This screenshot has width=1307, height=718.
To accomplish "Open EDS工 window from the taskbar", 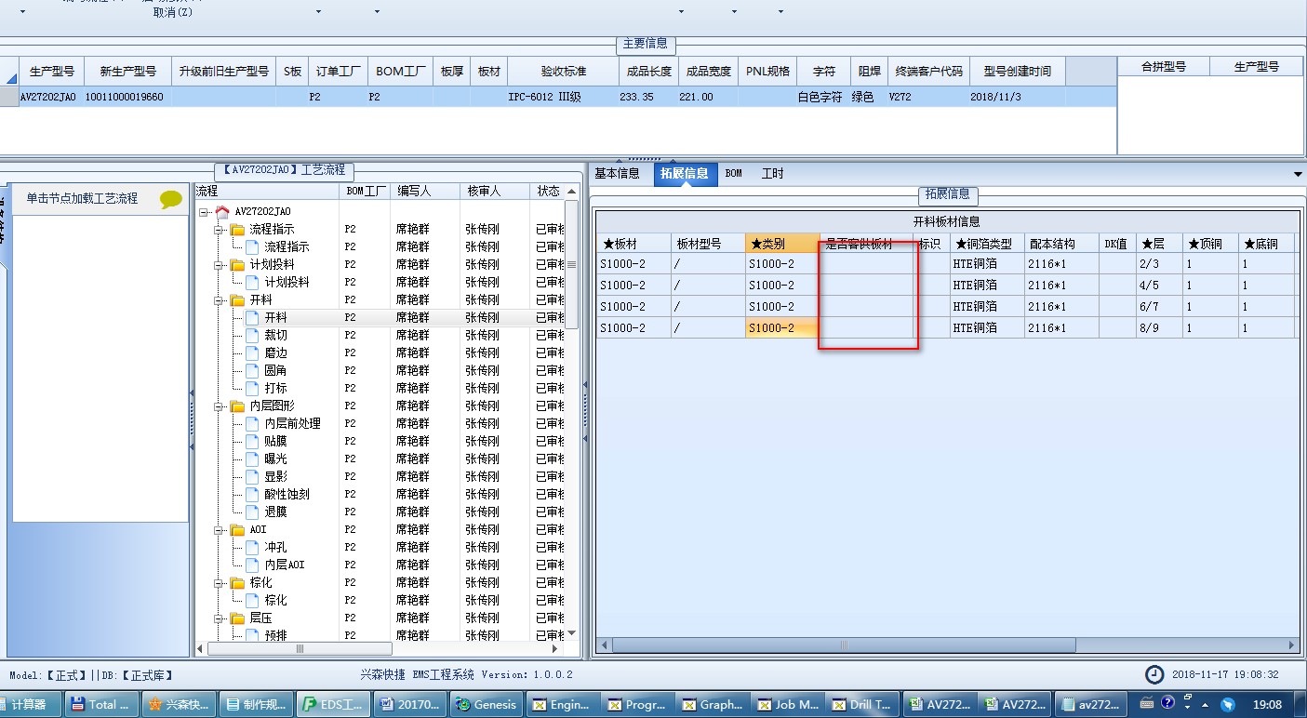I will 334,704.
